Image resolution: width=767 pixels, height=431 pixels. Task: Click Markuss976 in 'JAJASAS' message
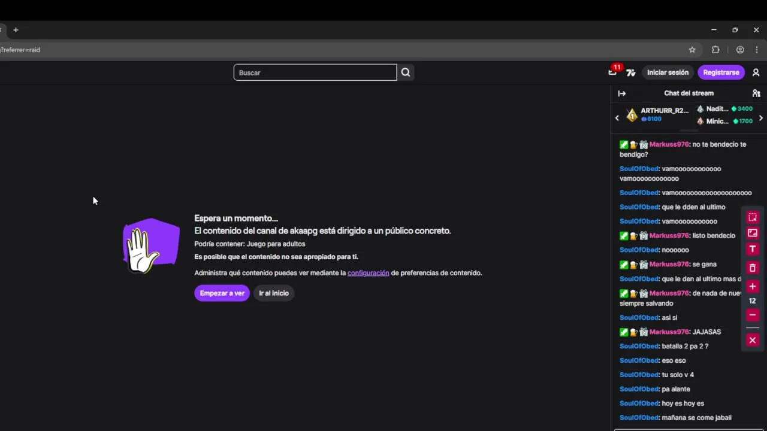point(669,332)
